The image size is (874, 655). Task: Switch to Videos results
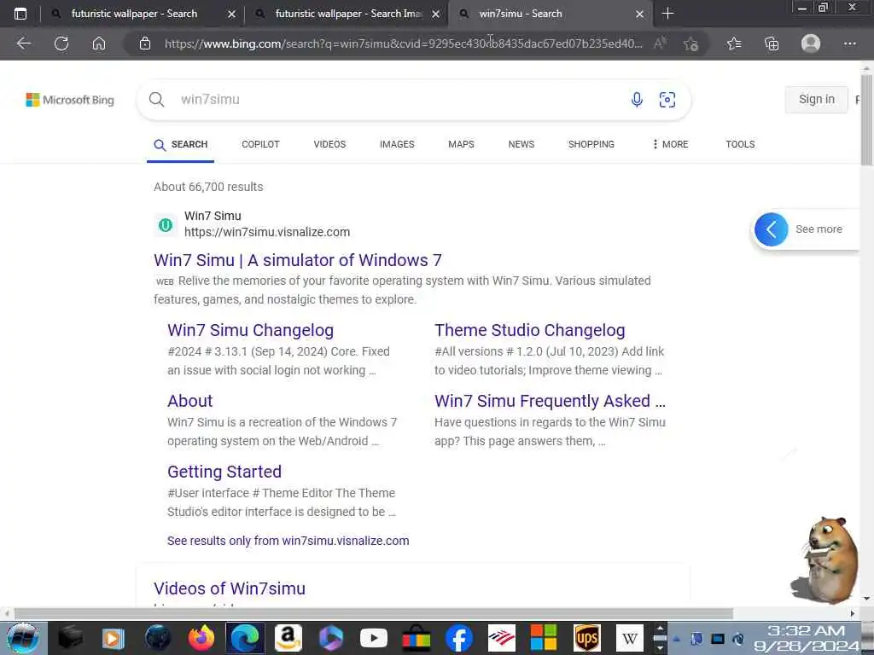pos(329,144)
